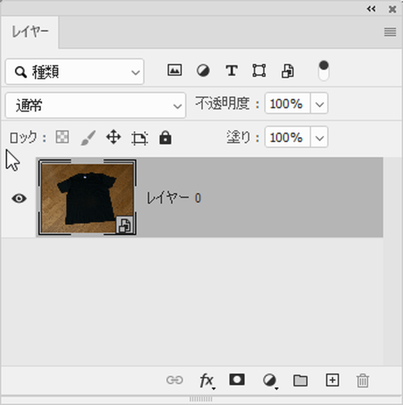Open the 種類 filter type dropdown
Image resolution: width=403 pixels, height=405 pixels.
[74, 72]
